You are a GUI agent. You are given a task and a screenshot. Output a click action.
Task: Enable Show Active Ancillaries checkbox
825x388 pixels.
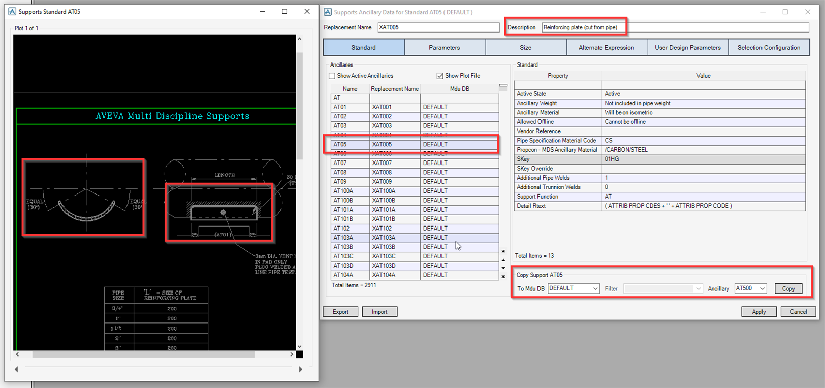point(332,76)
